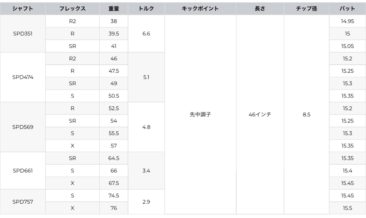Click the 14.95 butt value
The width and height of the screenshot is (366, 218).
point(347,21)
